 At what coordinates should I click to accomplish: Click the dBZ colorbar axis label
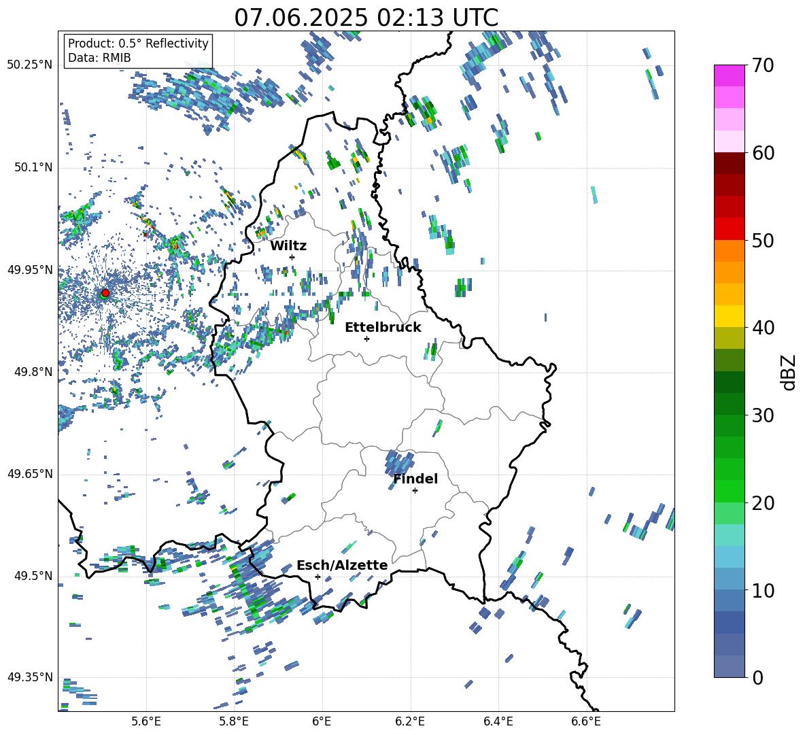click(x=789, y=372)
